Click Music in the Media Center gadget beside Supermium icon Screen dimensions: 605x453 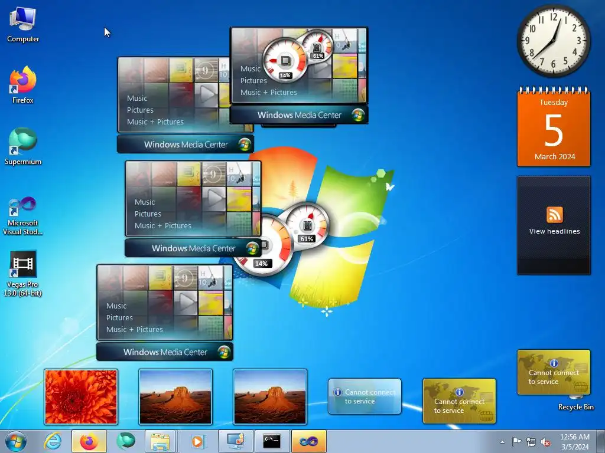click(137, 99)
